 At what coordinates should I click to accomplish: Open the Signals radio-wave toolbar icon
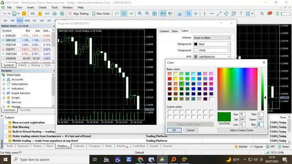point(47,14)
